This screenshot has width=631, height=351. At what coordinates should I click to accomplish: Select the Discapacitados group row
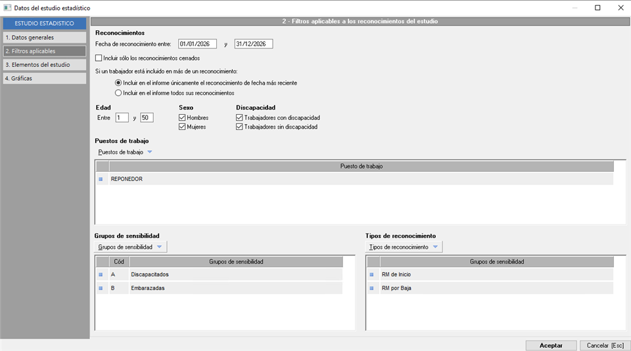pos(220,275)
